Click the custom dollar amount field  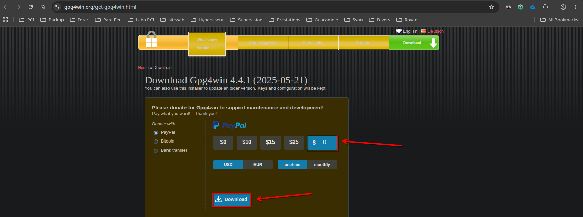pos(324,143)
